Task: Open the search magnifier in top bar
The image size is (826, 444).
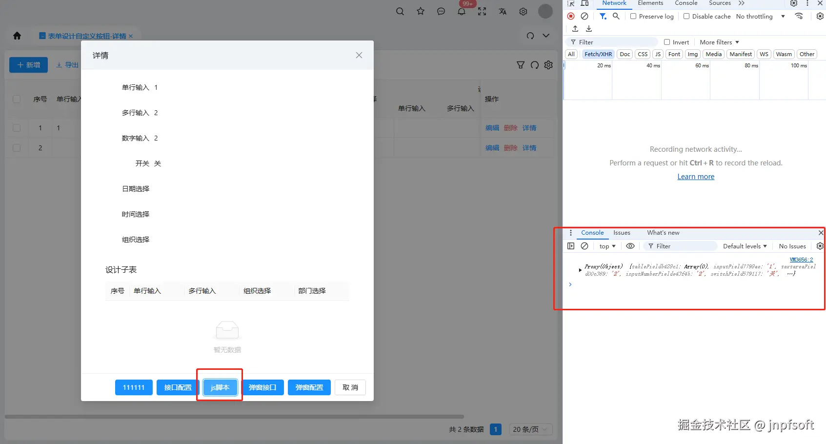Action: 400,11
